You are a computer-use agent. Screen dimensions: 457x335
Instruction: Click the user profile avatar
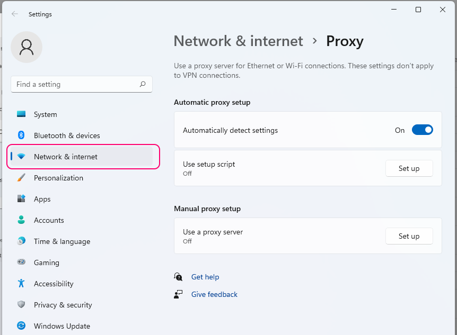pos(27,47)
